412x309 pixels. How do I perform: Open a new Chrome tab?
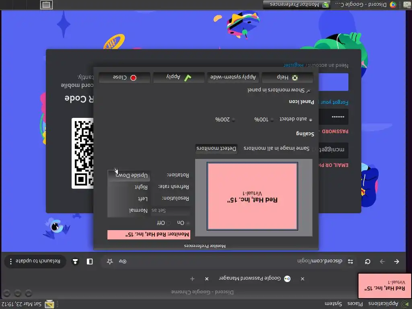point(192,279)
